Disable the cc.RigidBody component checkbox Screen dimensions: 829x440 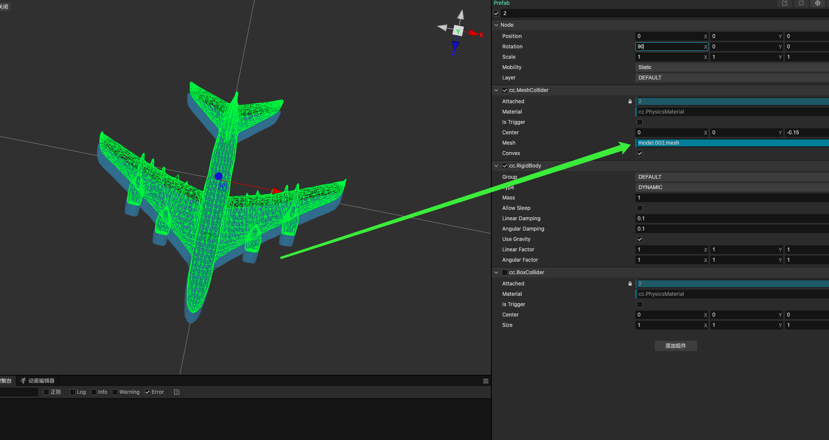point(505,166)
